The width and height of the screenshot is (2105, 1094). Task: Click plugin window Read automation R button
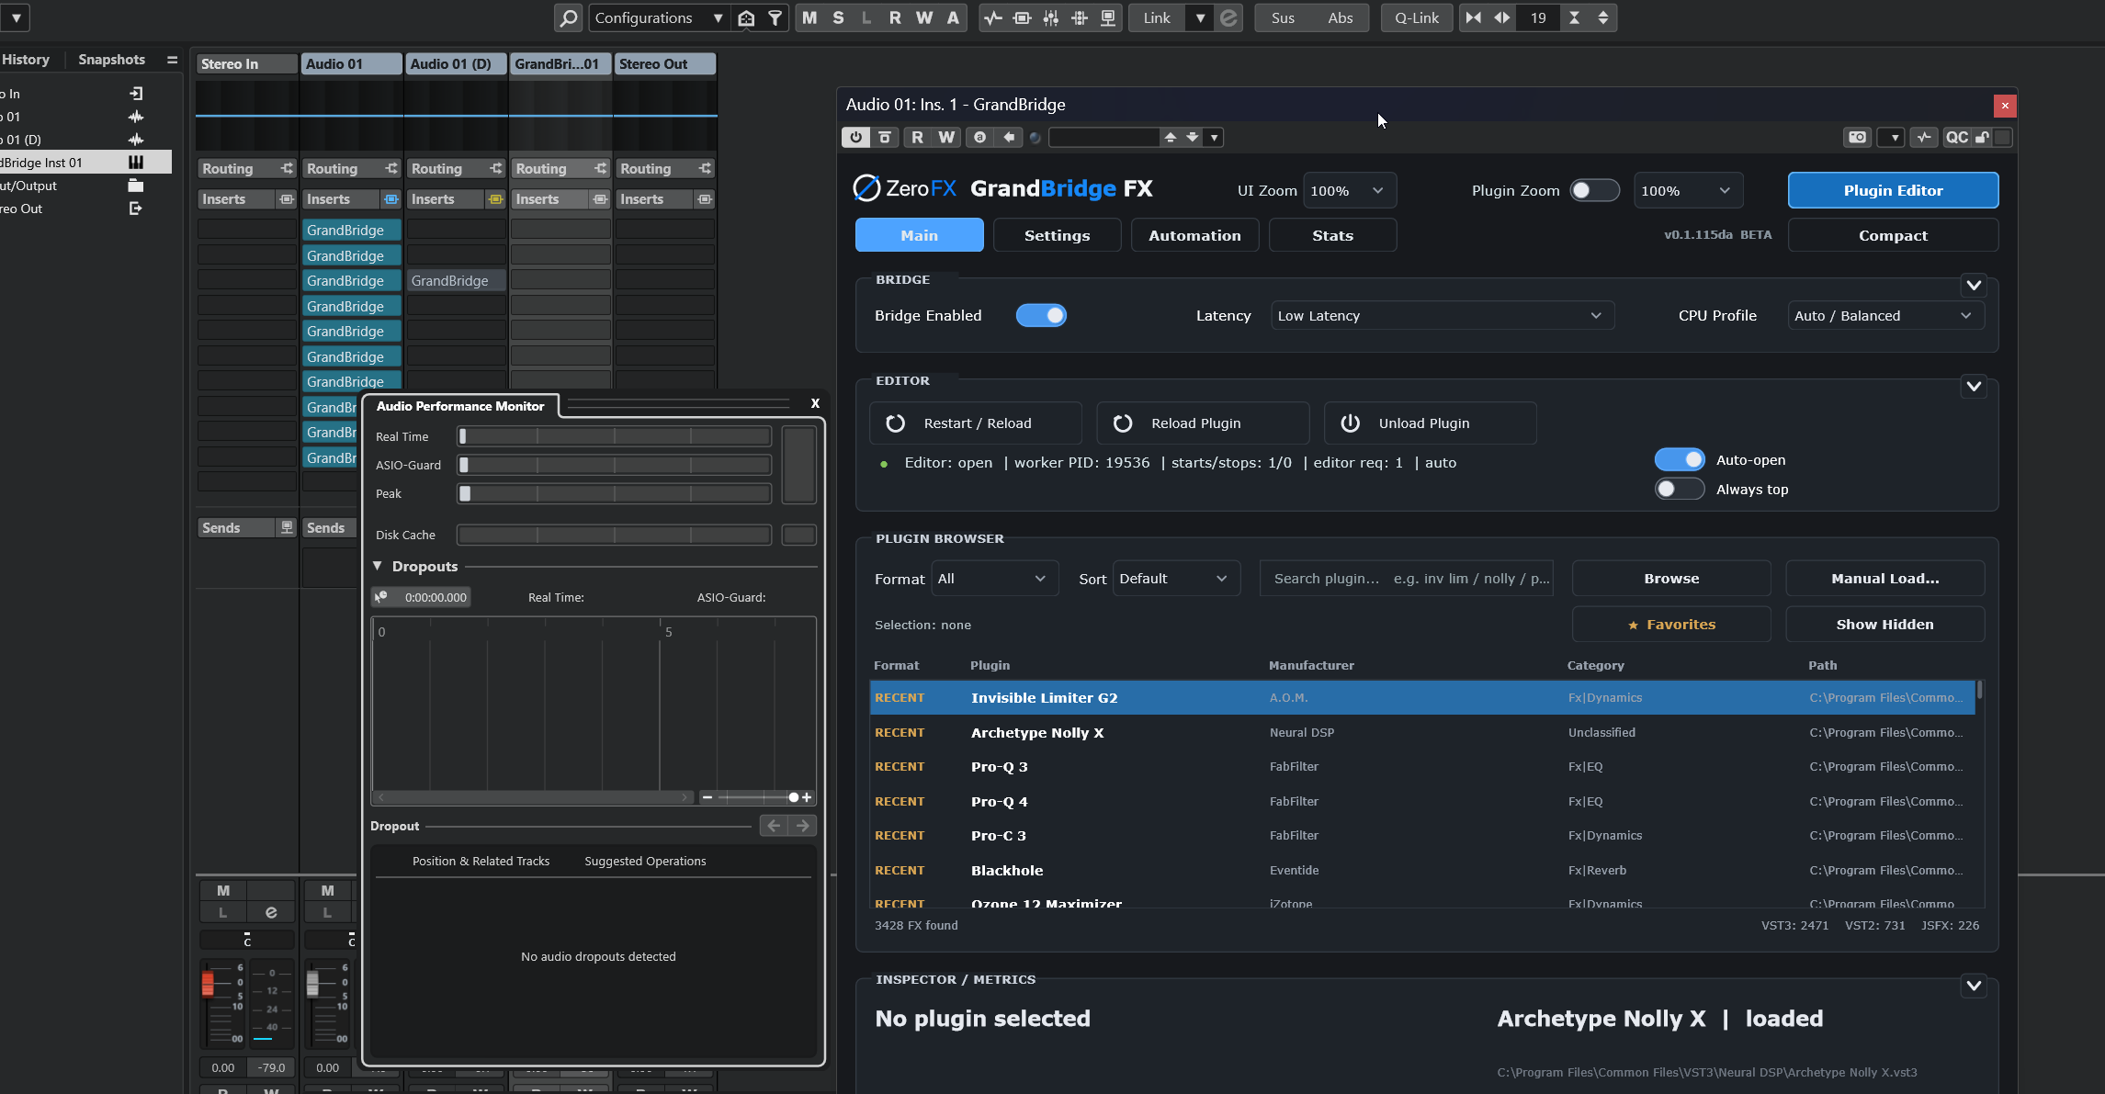click(917, 137)
